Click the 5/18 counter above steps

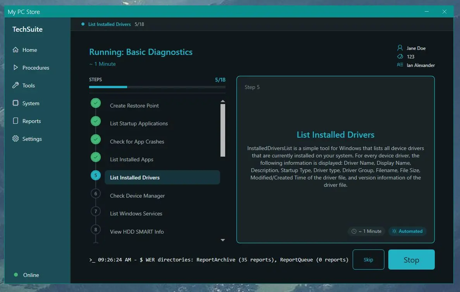221,80
